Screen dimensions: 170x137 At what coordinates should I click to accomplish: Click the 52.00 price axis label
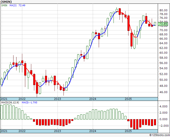pyautogui.click(x=163, y=74)
